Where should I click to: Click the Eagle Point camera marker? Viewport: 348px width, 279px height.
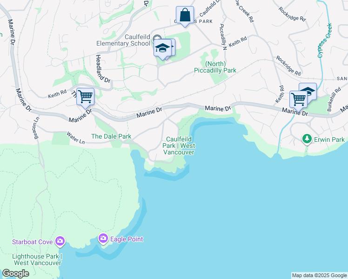[103, 239]
